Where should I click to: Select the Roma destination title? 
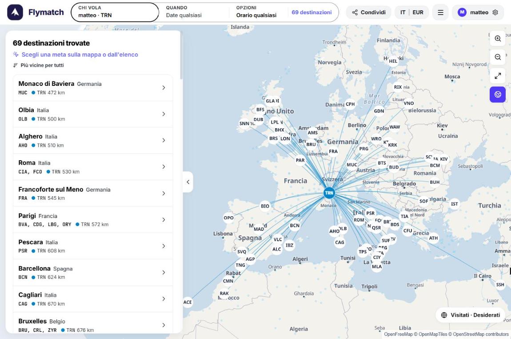[x=27, y=163]
